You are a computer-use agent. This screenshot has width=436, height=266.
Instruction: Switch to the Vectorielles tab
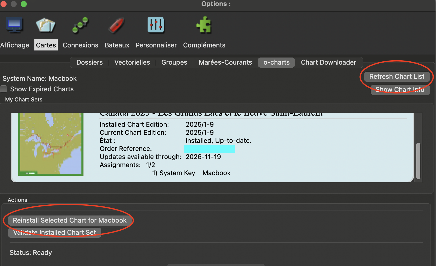tap(132, 62)
